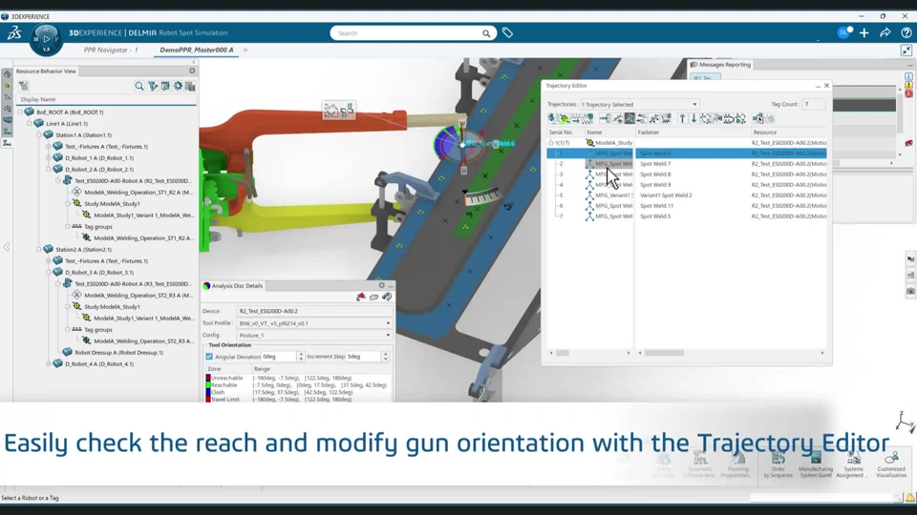
Task: Open the help question mark icon
Action: [906, 32]
